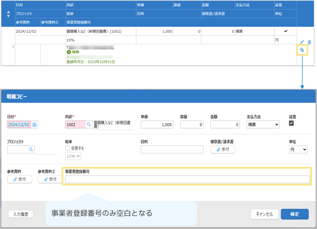Click the search icon next to 内訳 code
The image size is (317, 229).
pyautogui.click(x=89, y=125)
